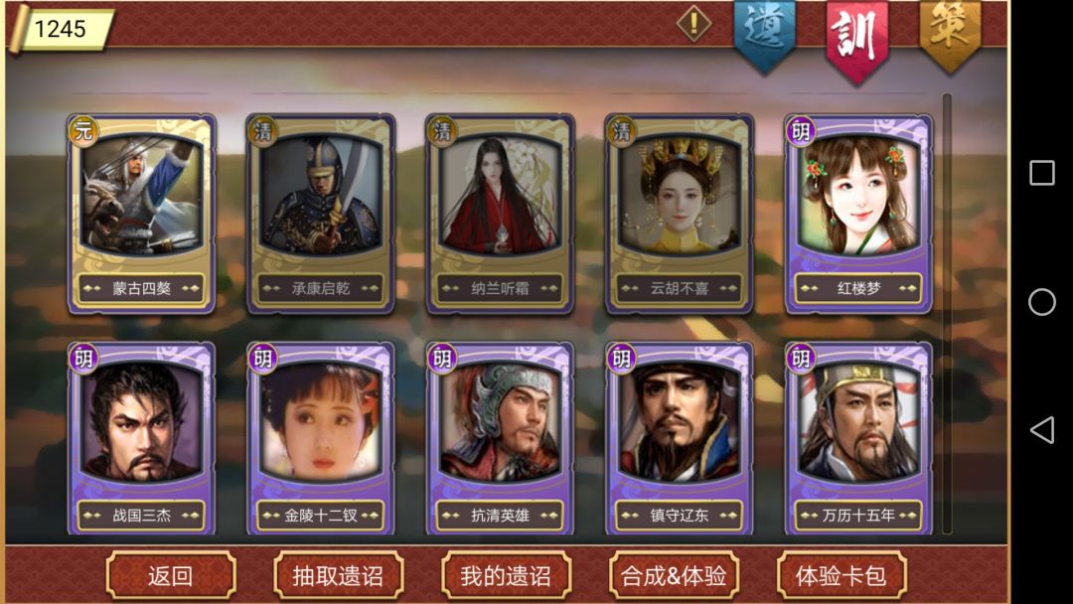The height and width of the screenshot is (604, 1073).
Task: Pick the 万历十五年 card
Action: pos(858,438)
